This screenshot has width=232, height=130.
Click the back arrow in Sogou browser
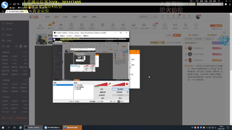click(x=10, y=4)
